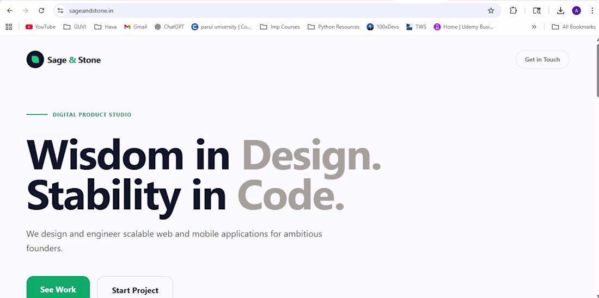Click the "DIGITAL PRODUCT STUDIO" label
This screenshot has width=599, height=298.
(x=92, y=114)
